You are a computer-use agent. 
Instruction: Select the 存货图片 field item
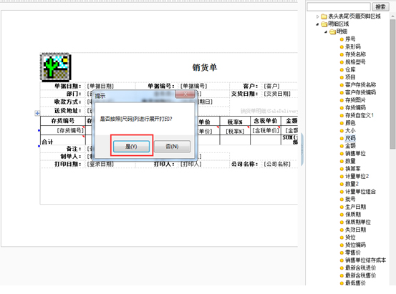(355, 100)
